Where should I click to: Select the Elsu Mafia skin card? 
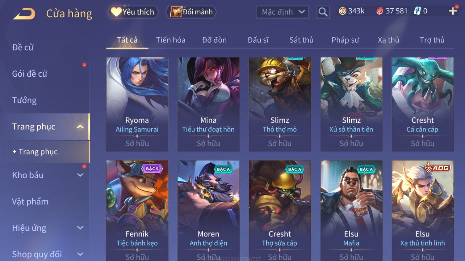(x=351, y=210)
